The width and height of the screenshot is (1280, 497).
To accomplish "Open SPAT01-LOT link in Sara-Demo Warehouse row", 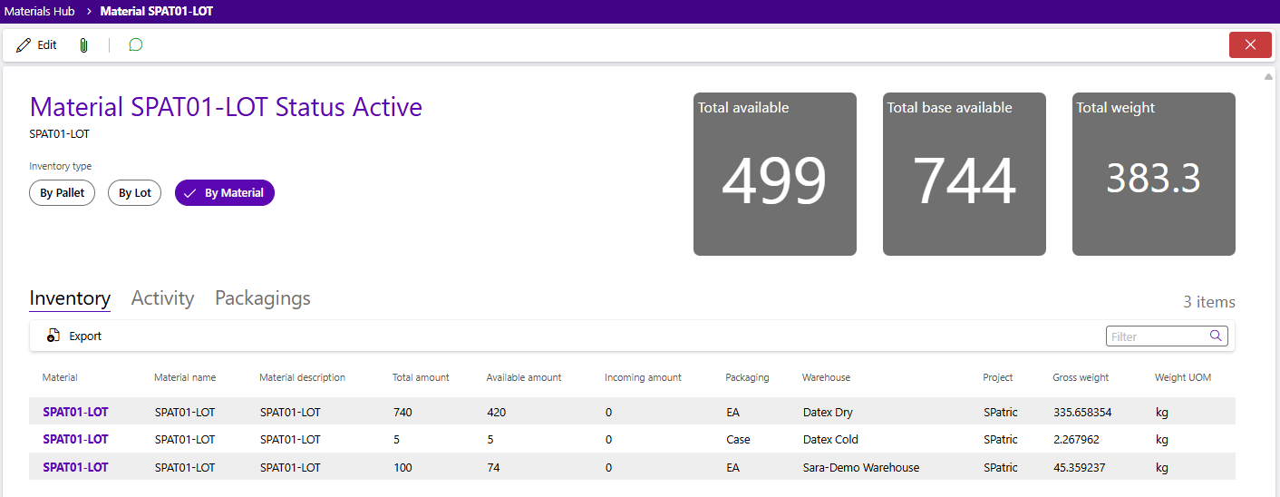I will [75, 468].
